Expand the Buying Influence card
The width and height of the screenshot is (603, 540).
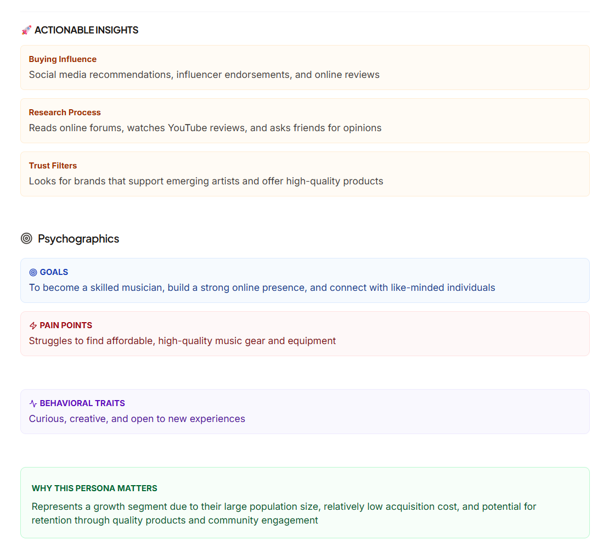point(305,67)
